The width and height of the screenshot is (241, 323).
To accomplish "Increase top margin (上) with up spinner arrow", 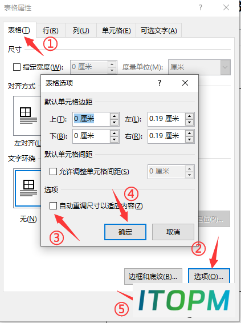I will pos(114,116).
